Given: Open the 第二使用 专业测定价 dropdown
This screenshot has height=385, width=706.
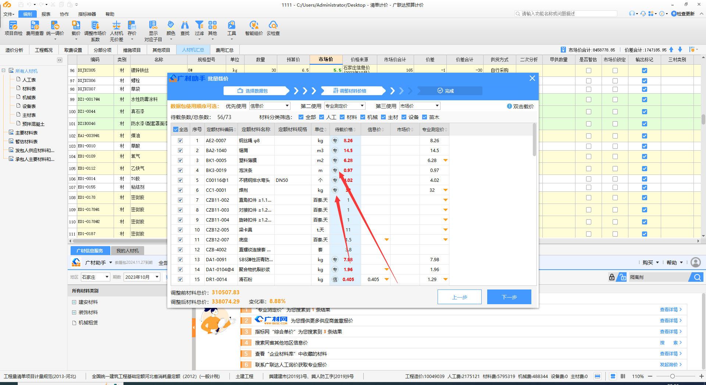Looking at the screenshot, I should click(345, 106).
